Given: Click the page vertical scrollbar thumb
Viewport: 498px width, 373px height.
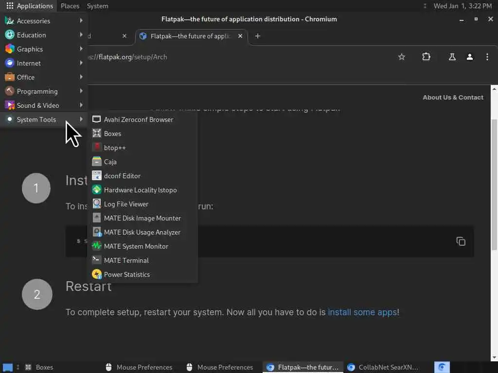Looking at the screenshot, I should point(494,185).
